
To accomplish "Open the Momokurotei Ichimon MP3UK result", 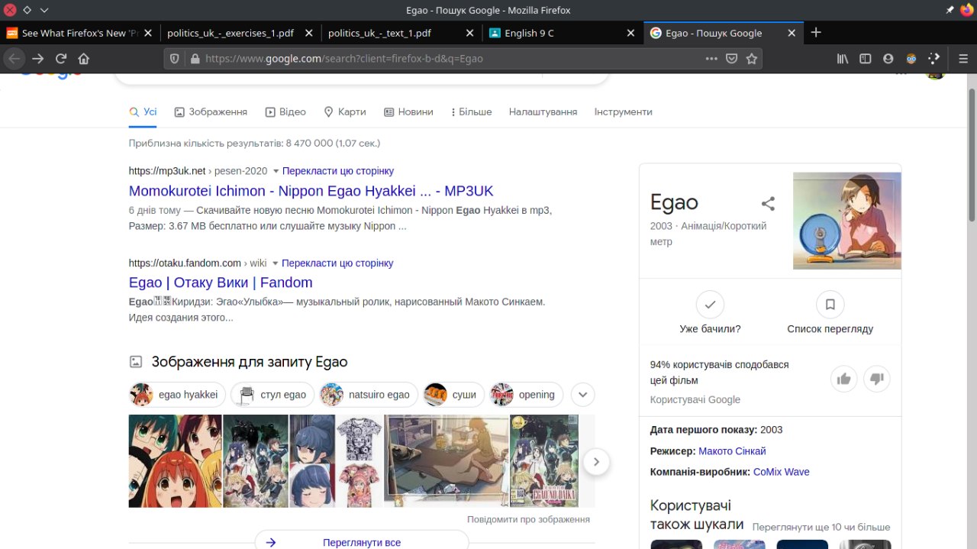I will [311, 191].
